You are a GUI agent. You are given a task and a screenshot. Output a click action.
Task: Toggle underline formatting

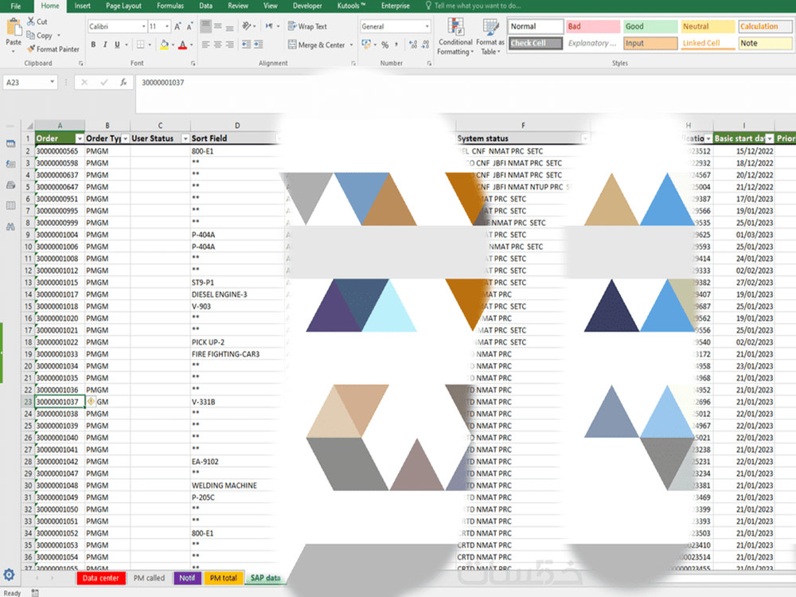point(117,45)
